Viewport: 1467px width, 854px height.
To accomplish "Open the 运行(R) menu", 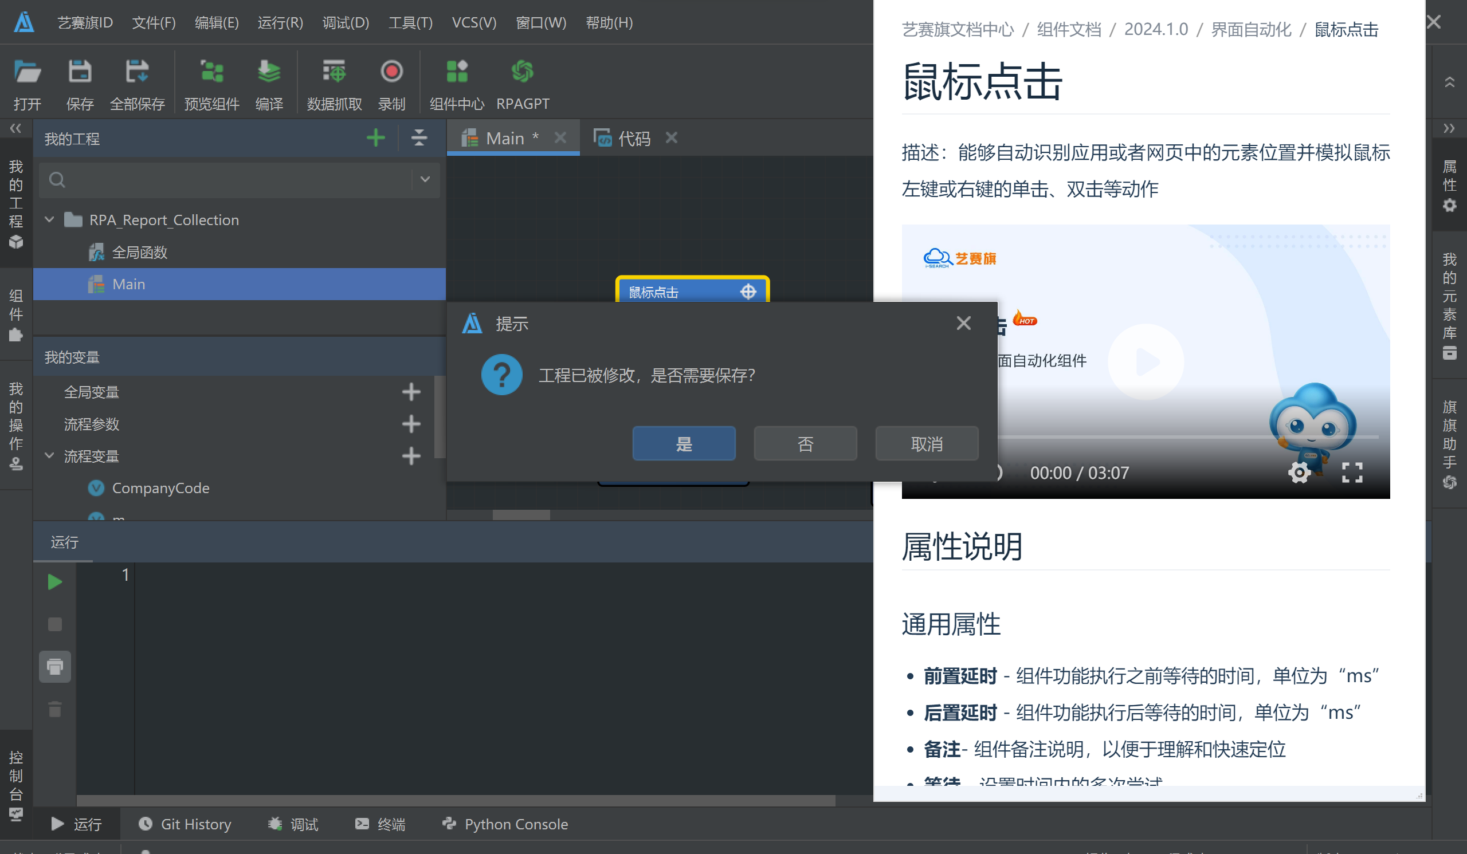I will coord(280,22).
